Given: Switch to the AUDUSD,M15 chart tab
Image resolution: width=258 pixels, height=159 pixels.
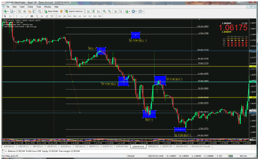Looking at the screenshot, I should 182,146.
